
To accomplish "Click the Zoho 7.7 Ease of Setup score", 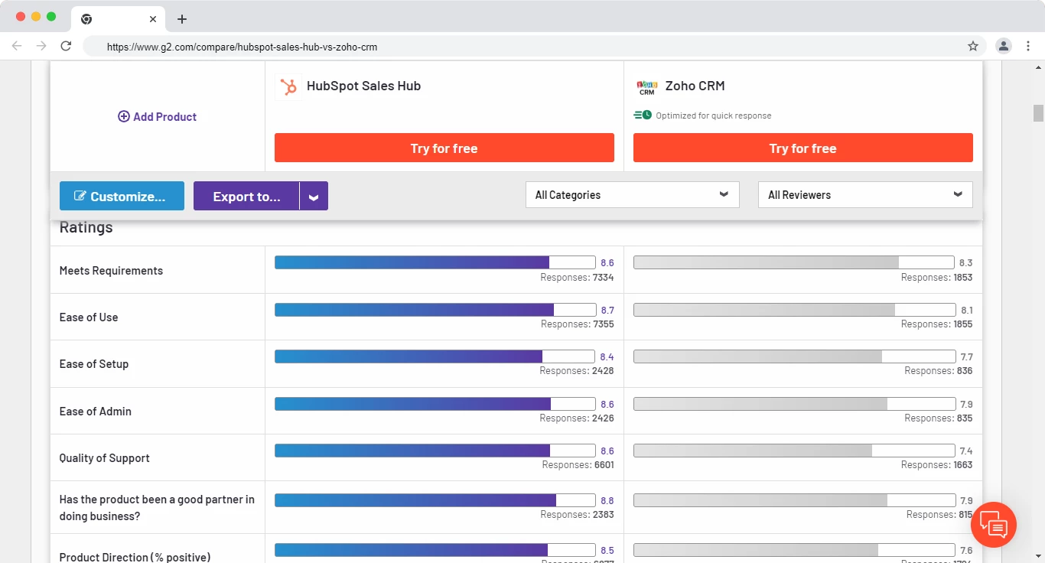I will [x=965, y=356].
